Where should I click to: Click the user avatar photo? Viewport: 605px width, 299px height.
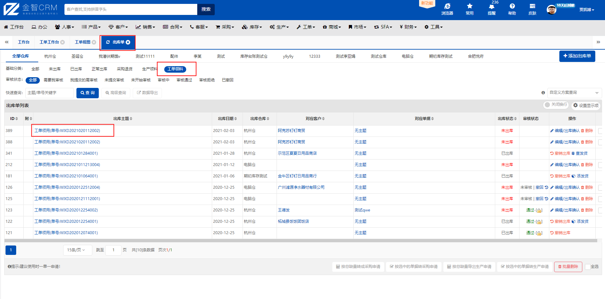(551, 9)
